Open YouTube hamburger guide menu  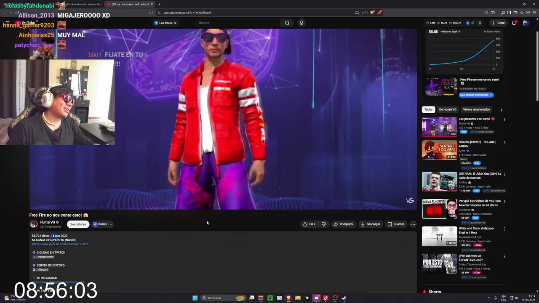point(8,23)
